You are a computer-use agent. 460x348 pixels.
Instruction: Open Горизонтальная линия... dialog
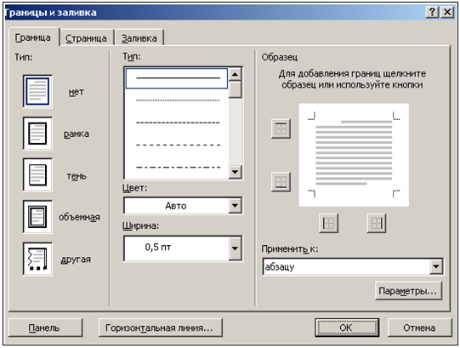[160, 328]
